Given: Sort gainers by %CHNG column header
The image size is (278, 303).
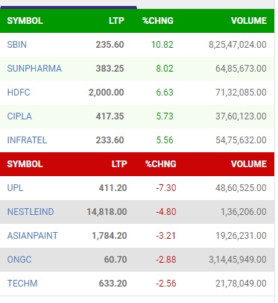Looking at the screenshot, I should click(158, 21).
